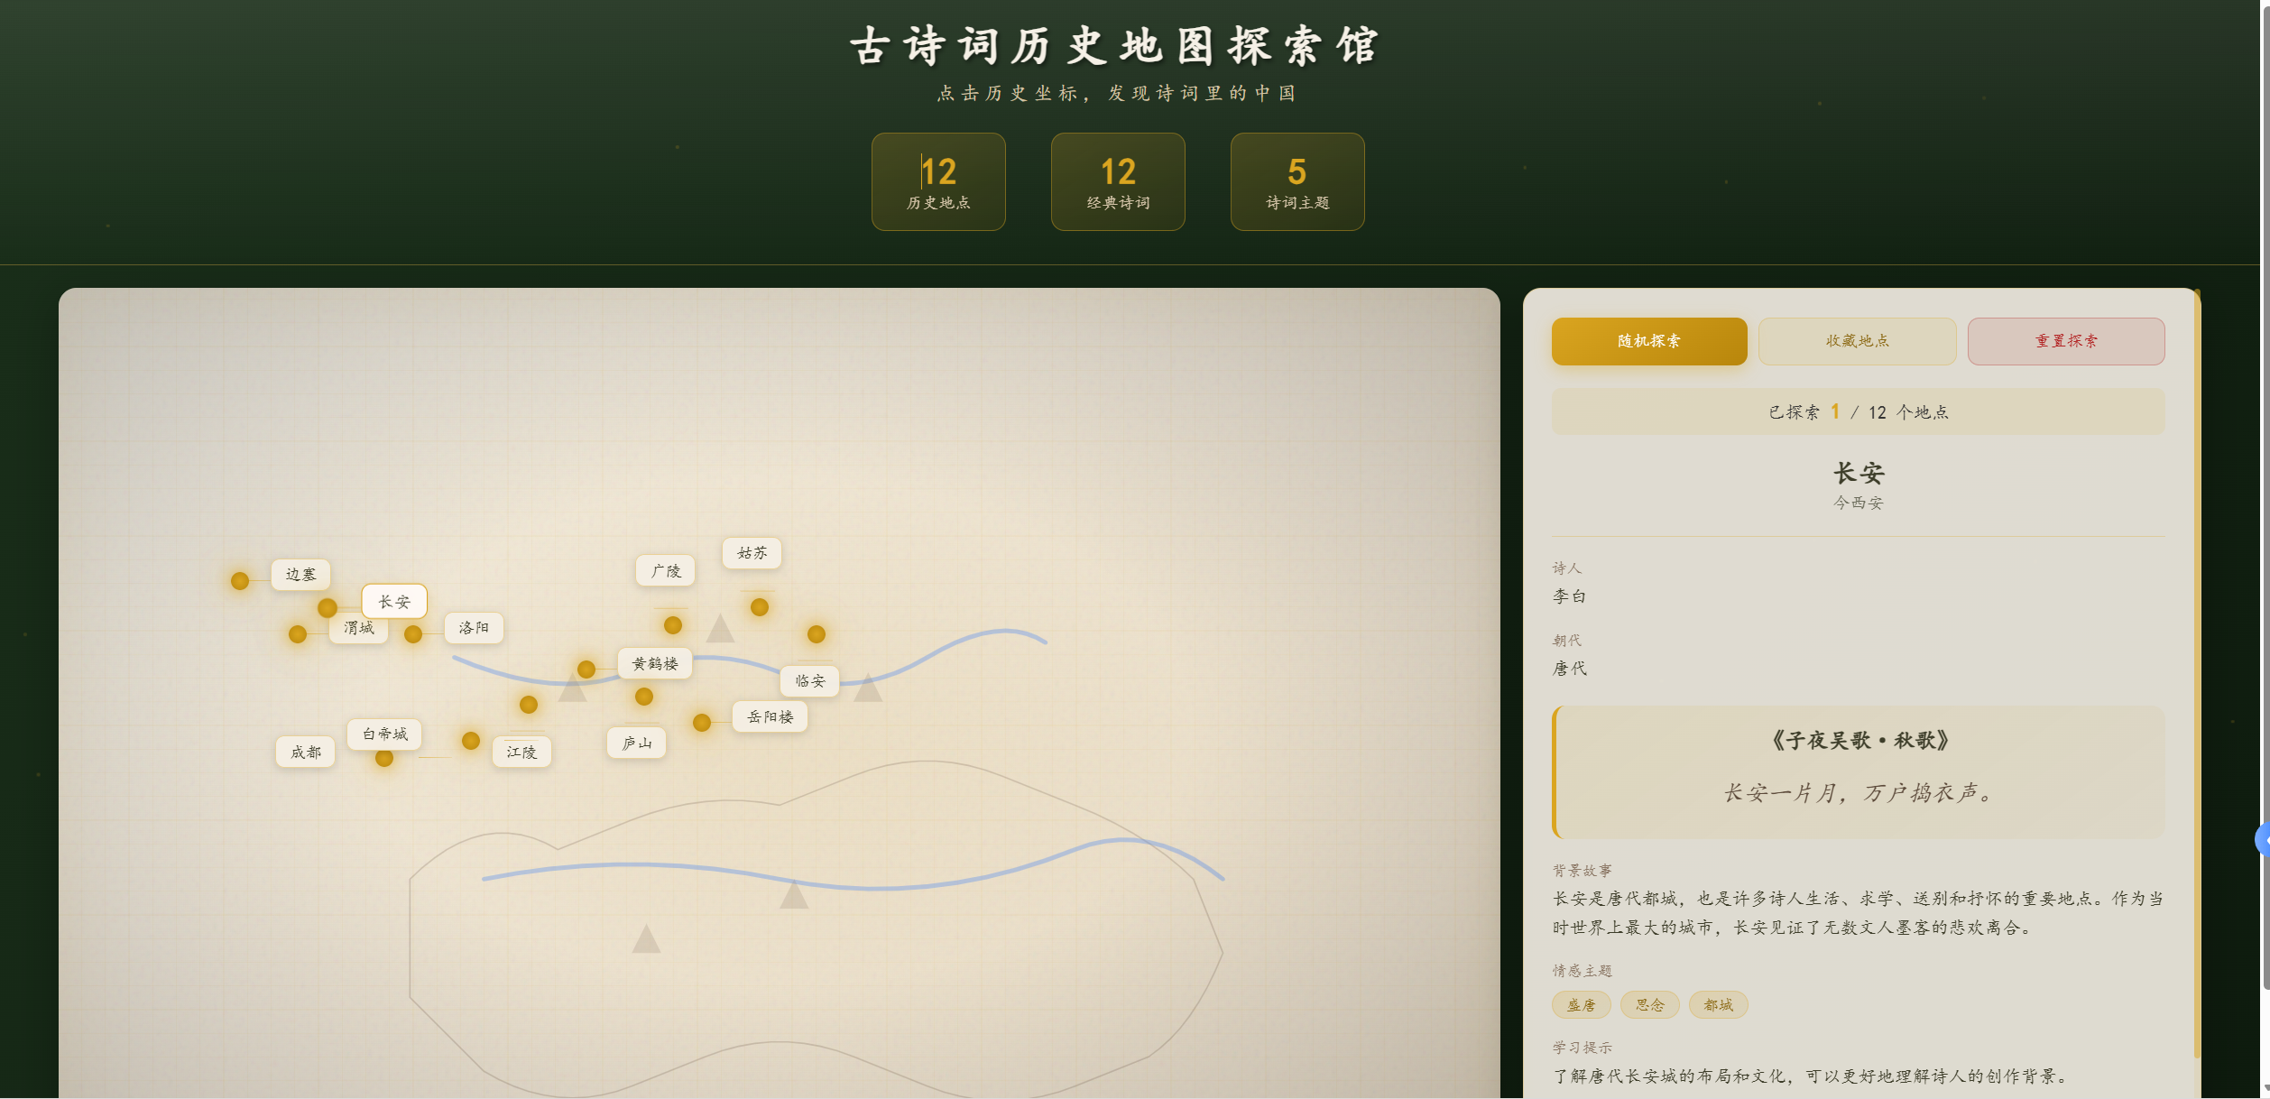
Task: Choose the 洛阳 map label
Action: tap(474, 628)
